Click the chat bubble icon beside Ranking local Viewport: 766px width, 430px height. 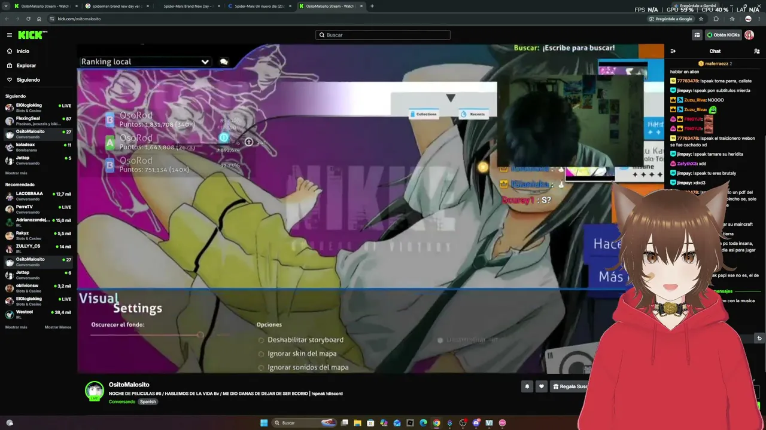point(224,62)
